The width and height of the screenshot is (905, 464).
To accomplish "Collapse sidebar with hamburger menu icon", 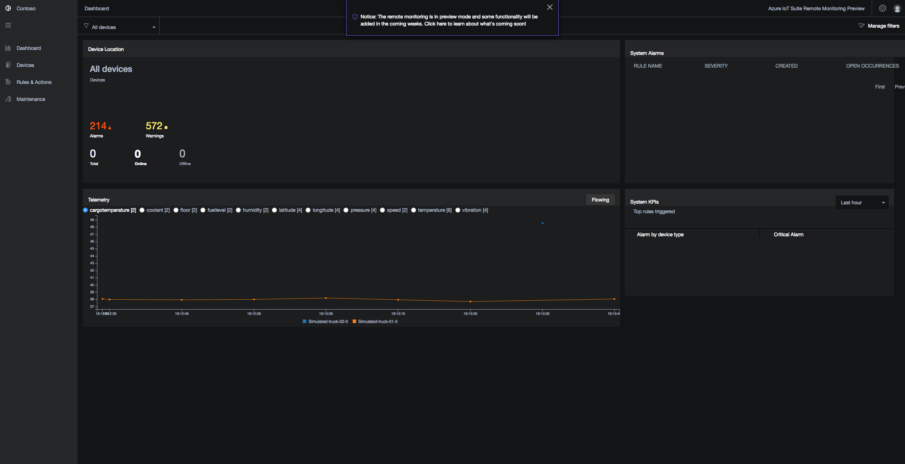I will click(8, 25).
